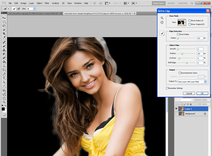Pick the Eyedropper tool
Image resolution: width=212 pixels, height=156 pixels.
tap(4, 38)
